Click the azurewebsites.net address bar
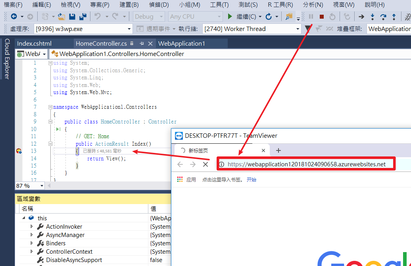 pos(306,164)
